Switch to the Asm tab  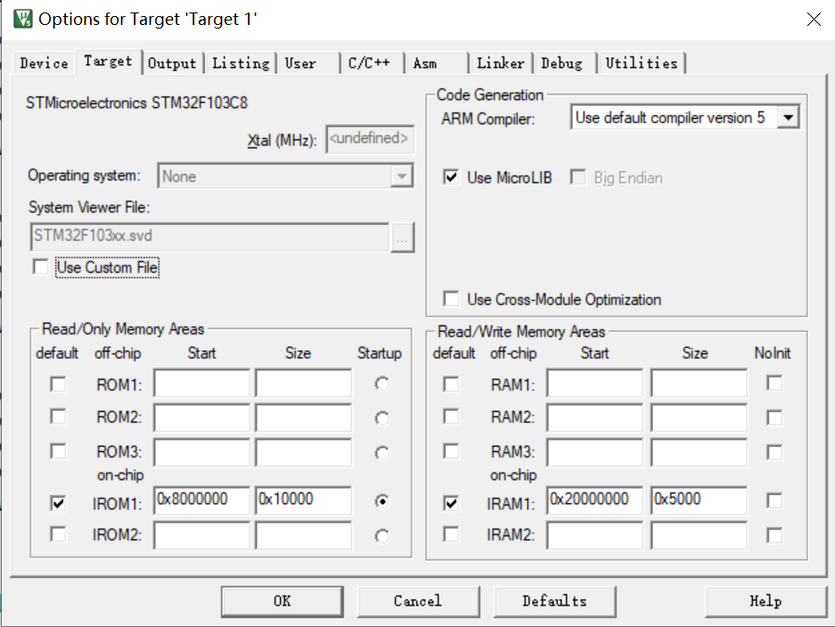[x=437, y=63]
